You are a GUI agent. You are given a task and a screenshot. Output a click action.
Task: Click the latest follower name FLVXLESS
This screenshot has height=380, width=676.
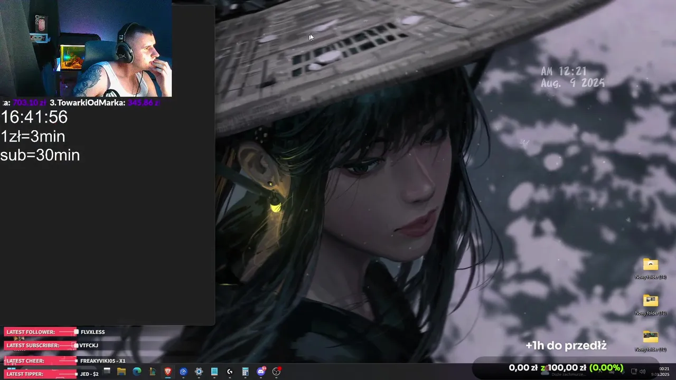coord(92,332)
